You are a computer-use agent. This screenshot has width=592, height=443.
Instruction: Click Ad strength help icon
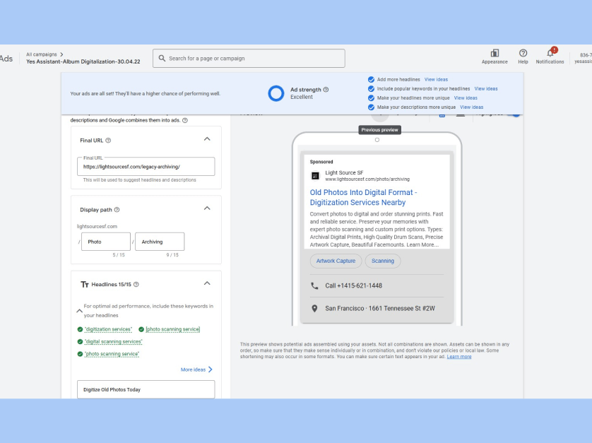[326, 90]
